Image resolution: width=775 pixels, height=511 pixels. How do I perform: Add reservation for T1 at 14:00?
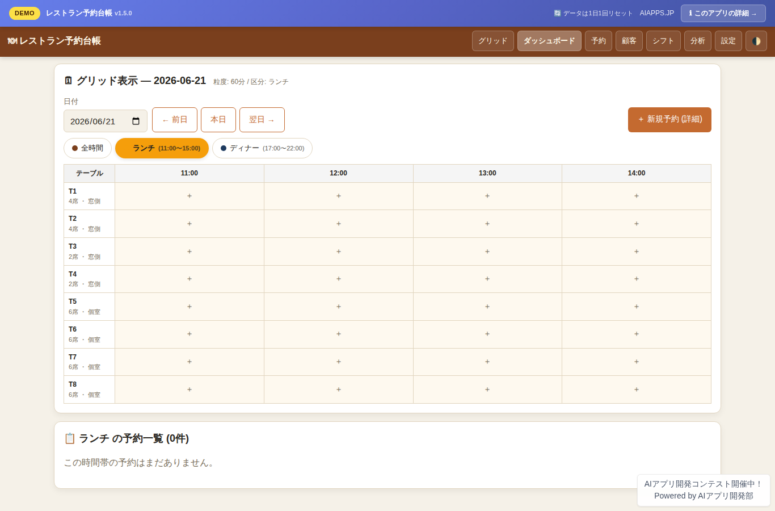pos(637,196)
